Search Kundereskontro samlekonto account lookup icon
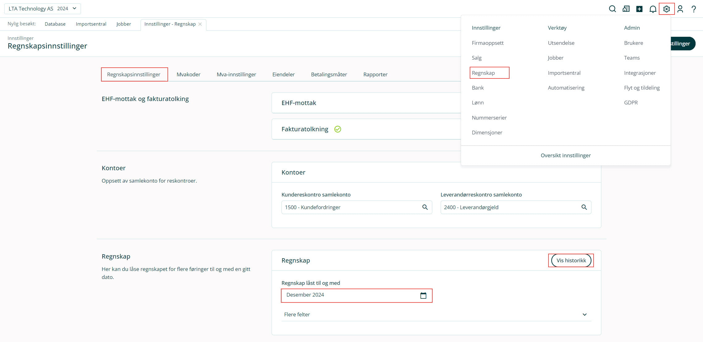 click(x=425, y=207)
